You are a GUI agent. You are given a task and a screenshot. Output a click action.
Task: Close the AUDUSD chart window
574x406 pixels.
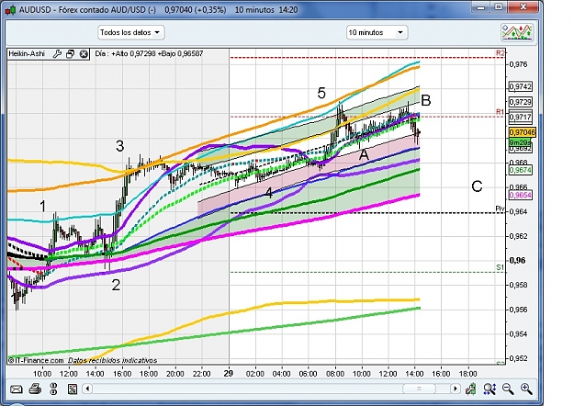point(523,6)
